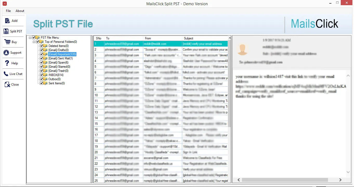Select row 6 folkd.com activate your account
The image size is (354, 187).
161,72
